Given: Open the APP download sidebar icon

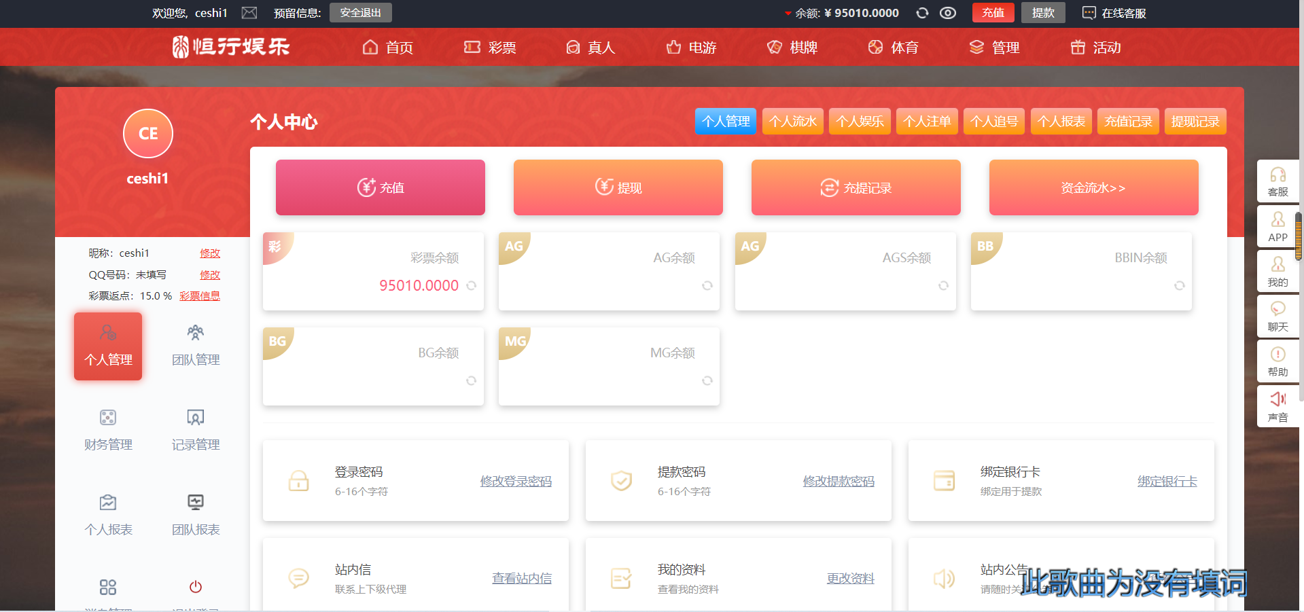Looking at the screenshot, I should tap(1277, 226).
